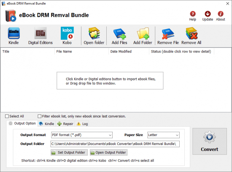232x172 pixels.
Task: Start conversion with the Convert button
Action: [x=210, y=141]
